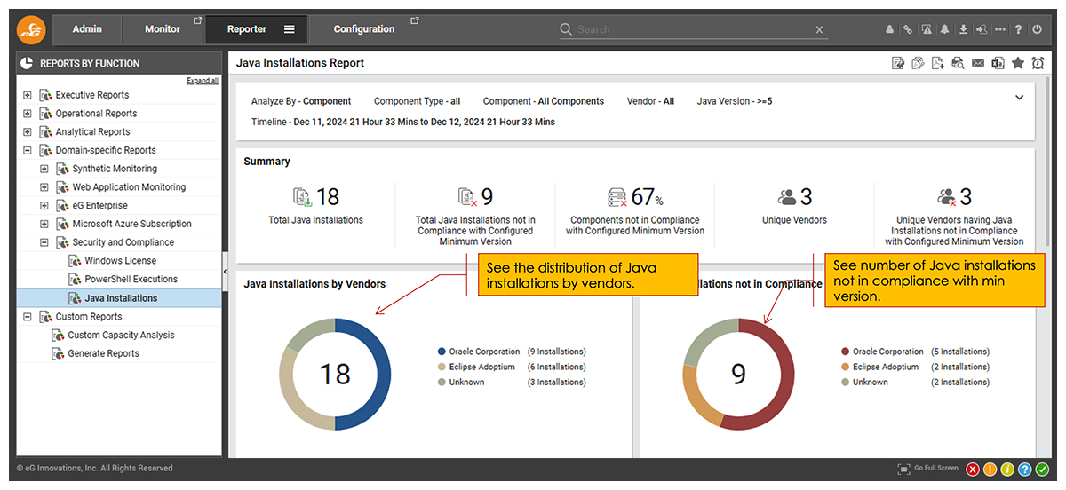Collapse the report filter chevron
Viewport: 1066px width, 490px height.
click(1019, 98)
